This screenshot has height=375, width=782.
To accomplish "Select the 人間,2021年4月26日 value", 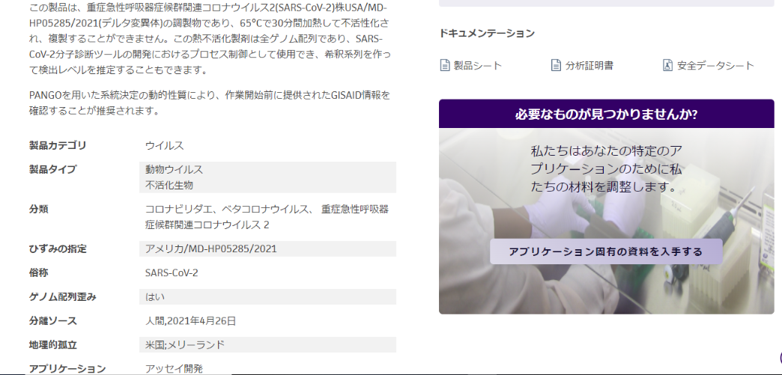I will tap(190, 320).
